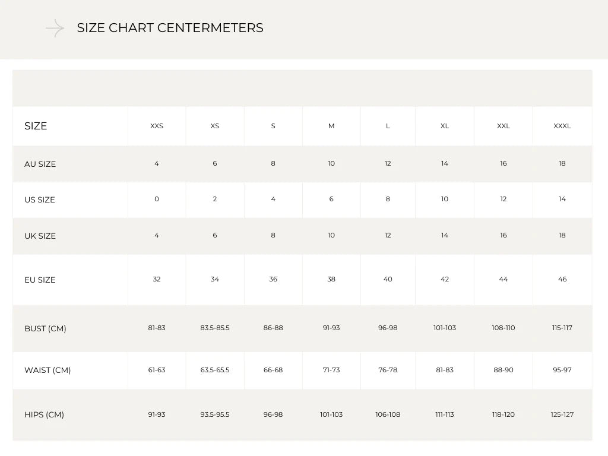Select the WAIST (CM) row label
608x456 pixels.
coord(47,370)
